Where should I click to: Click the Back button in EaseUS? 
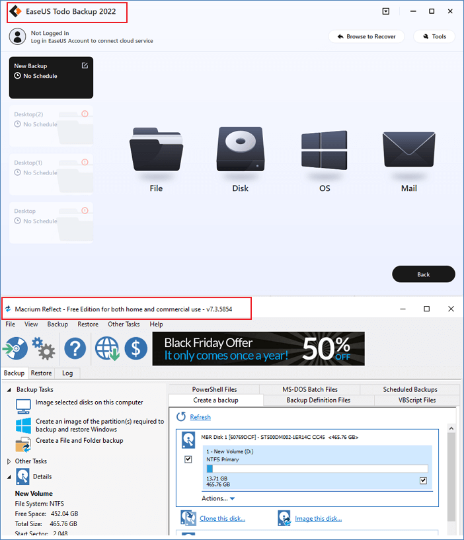(424, 274)
